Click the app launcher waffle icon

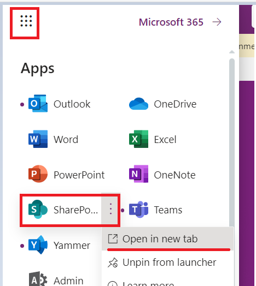(26, 21)
